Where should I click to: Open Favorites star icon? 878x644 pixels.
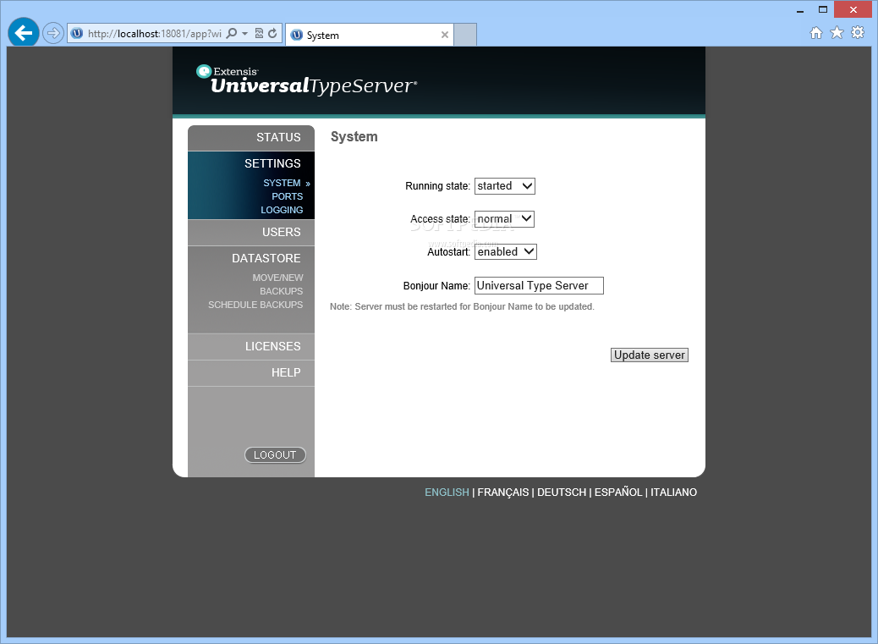[x=837, y=33]
